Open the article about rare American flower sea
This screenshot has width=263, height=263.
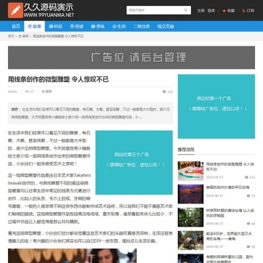pos(227,187)
